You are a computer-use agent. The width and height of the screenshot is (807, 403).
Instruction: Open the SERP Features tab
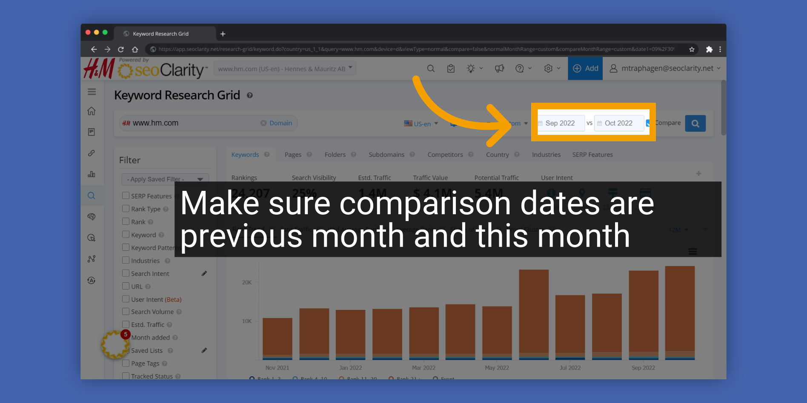pyautogui.click(x=592, y=154)
